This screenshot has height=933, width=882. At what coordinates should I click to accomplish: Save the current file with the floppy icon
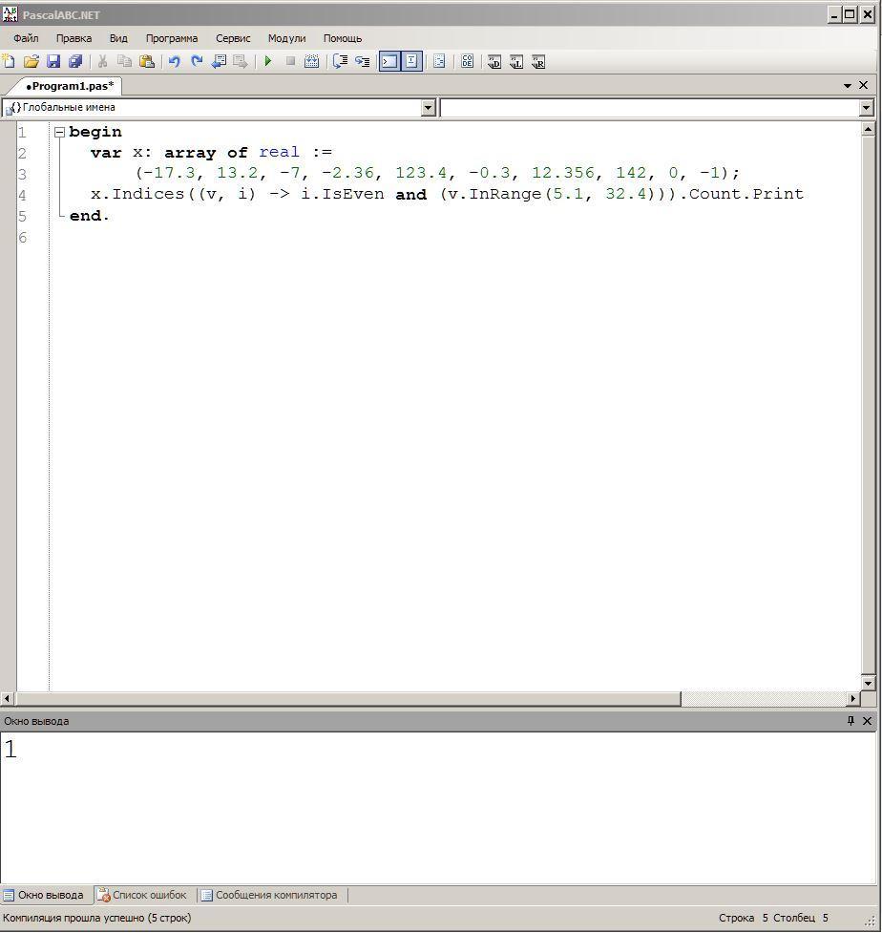click(53, 61)
